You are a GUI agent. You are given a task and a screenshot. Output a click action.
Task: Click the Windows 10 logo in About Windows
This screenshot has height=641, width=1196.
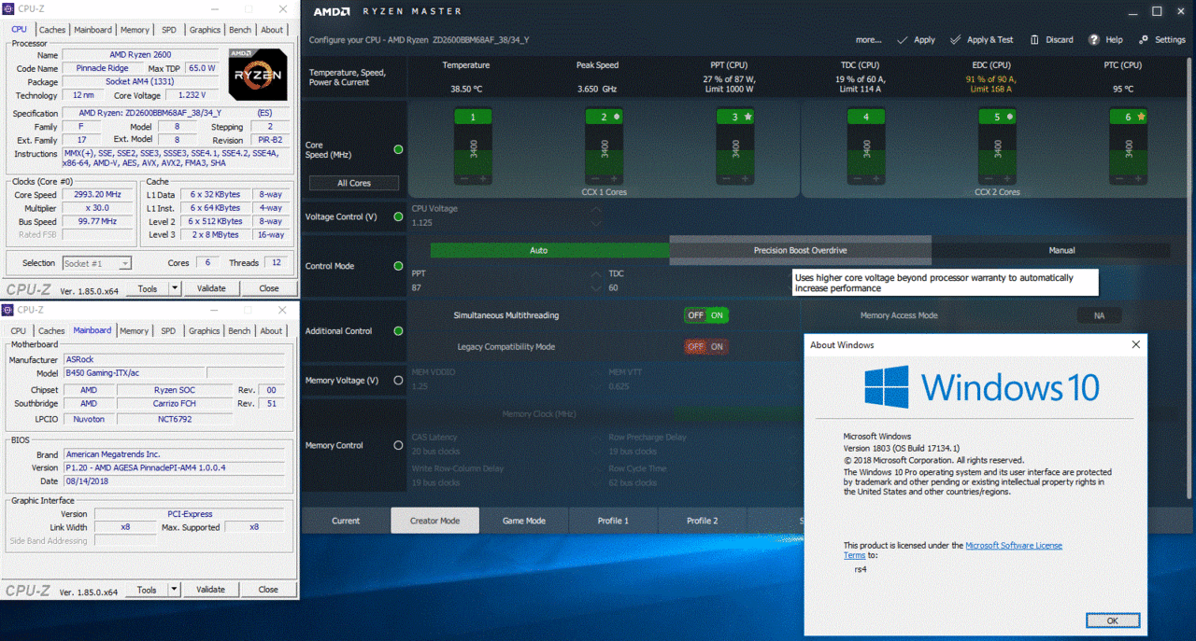tap(887, 386)
